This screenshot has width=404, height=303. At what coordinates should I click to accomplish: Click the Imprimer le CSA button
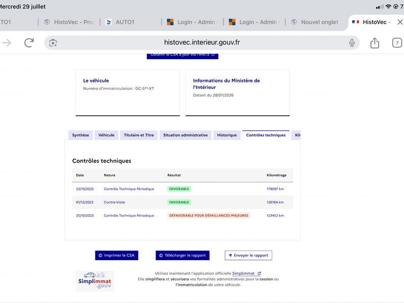point(117,256)
